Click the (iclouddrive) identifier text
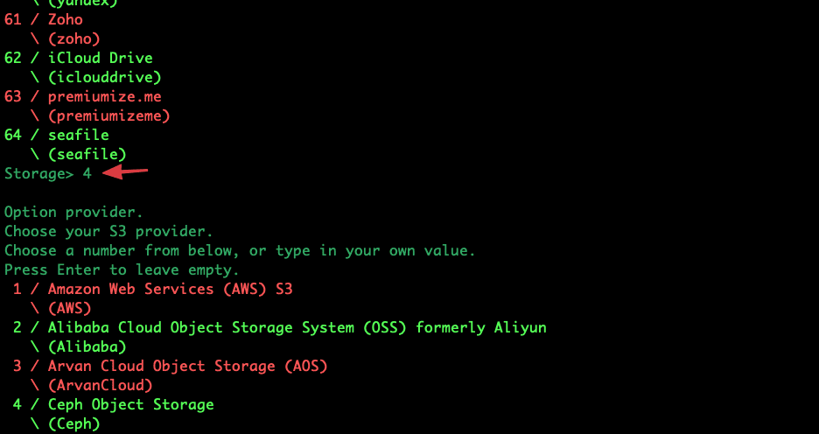The image size is (819, 434). [104, 77]
